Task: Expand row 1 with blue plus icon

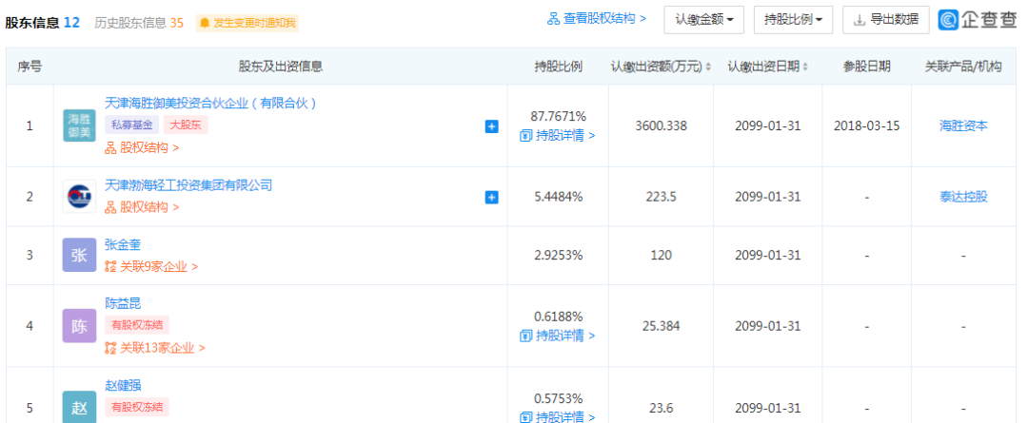Action: pos(492,126)
